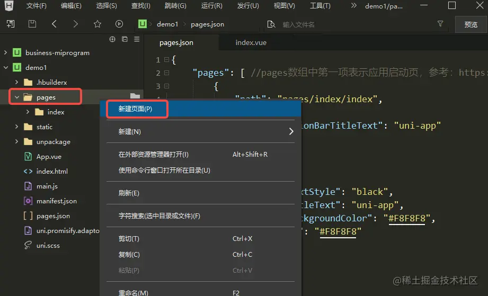
Task: Expand the unpackage folder
Action: [x=16, y=141]
